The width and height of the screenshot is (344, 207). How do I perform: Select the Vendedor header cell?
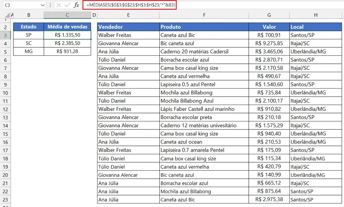pyautogui.click(x=128, y=27)
